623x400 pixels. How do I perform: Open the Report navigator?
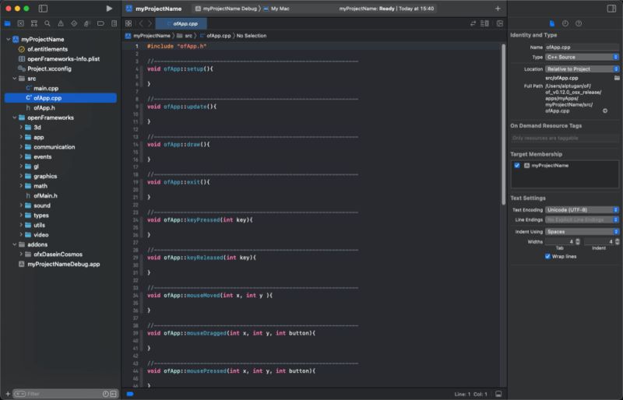click(114, 23)
